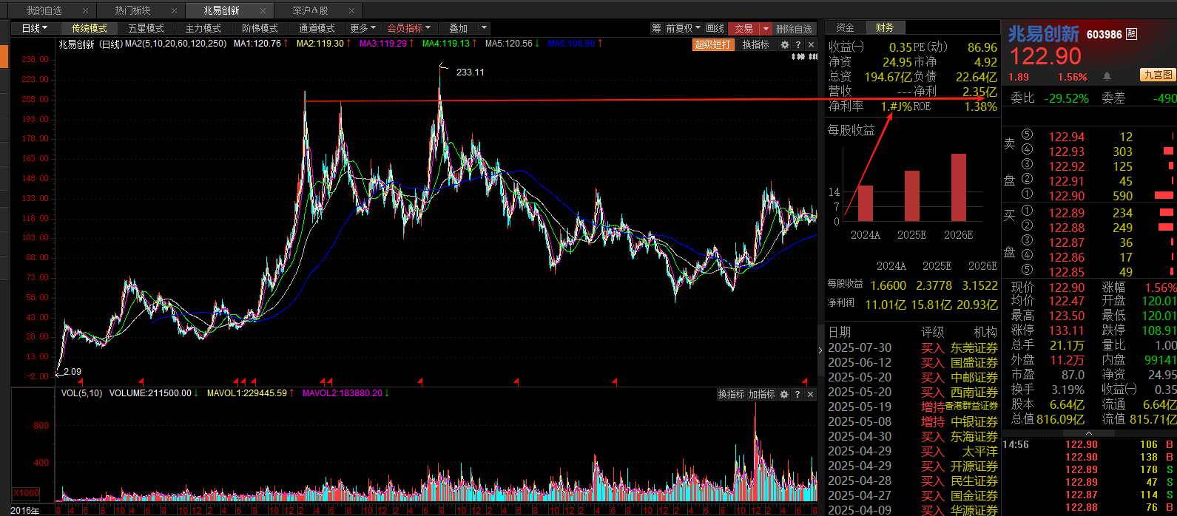
Task: Click the 香港群益证券 增持 row
Action: pyautogui.click(x=913, y=407)
